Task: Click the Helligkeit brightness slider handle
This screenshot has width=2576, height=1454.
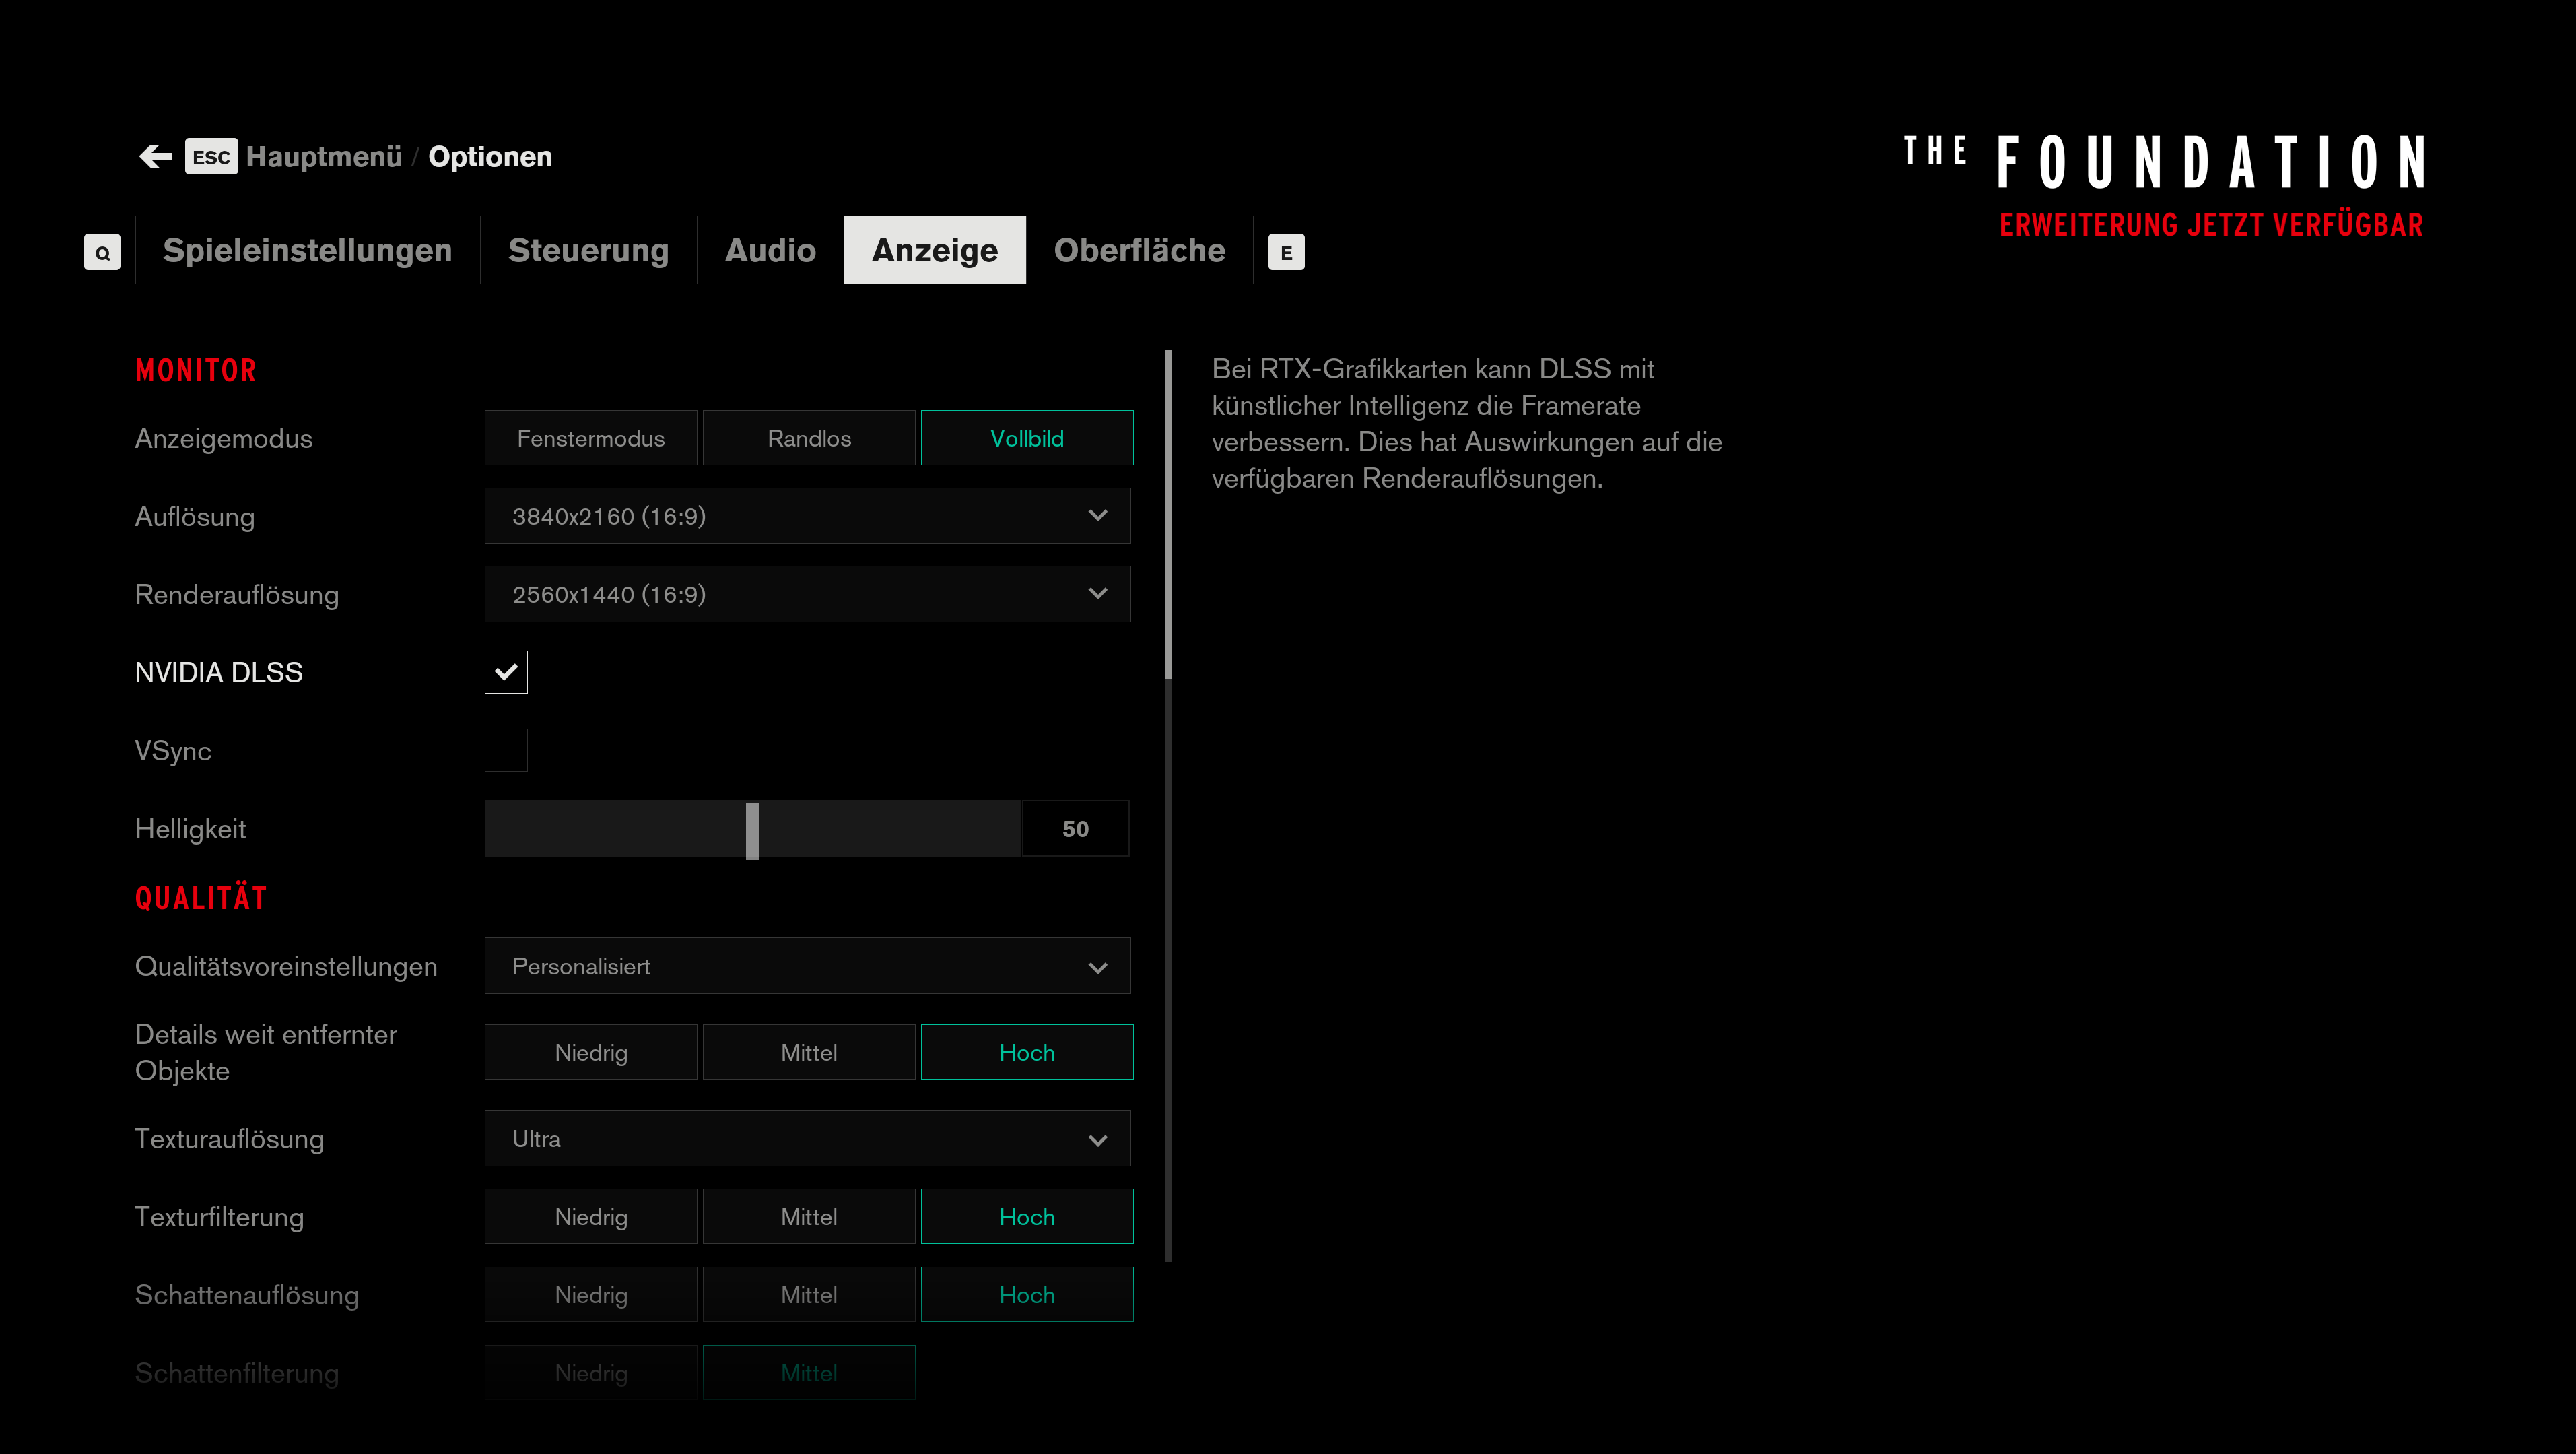Action: coord(752,830)
